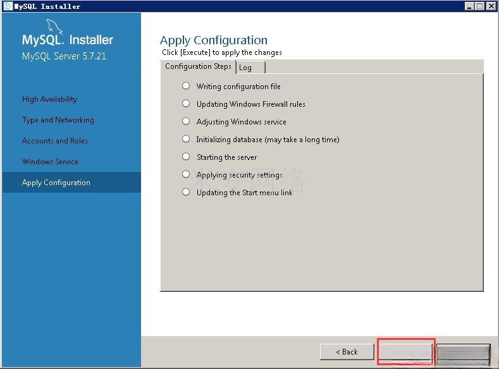The width and height of the screenshot is (499, 369).
Task: Open Accounts and Roles step
Action: 55,141
